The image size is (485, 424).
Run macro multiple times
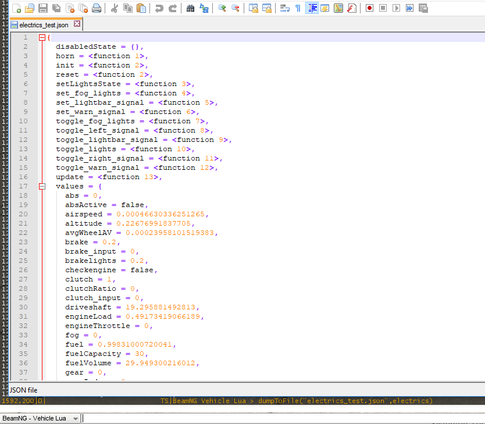coord(409,8)
